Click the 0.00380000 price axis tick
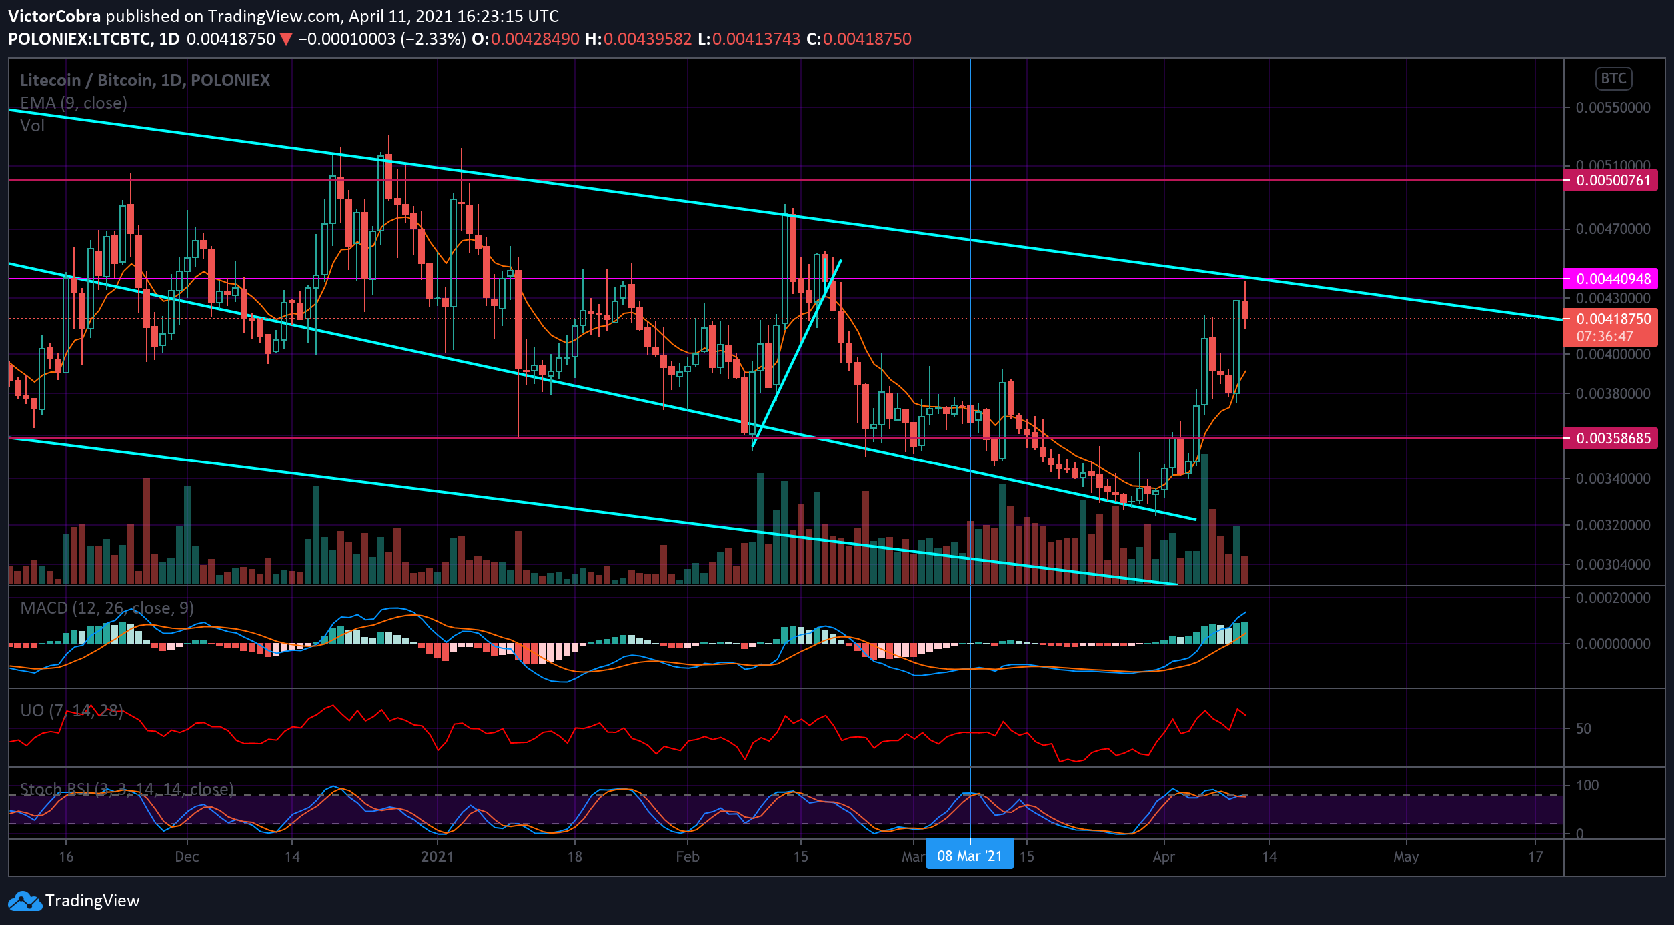This screenshot has height=925, width=1674. click(1613, 394)
